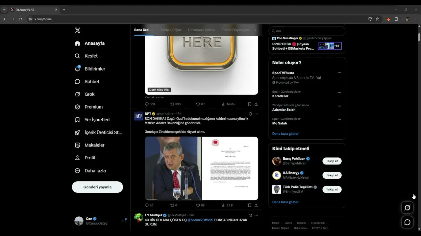Open the Chrome three-dot menu

pos(416,19)
